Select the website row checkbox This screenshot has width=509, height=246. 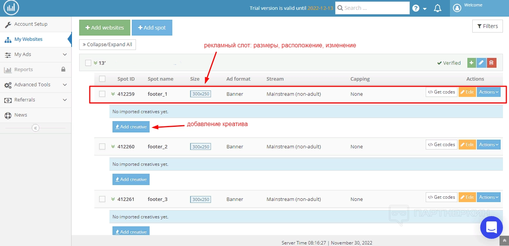point(88,63)
